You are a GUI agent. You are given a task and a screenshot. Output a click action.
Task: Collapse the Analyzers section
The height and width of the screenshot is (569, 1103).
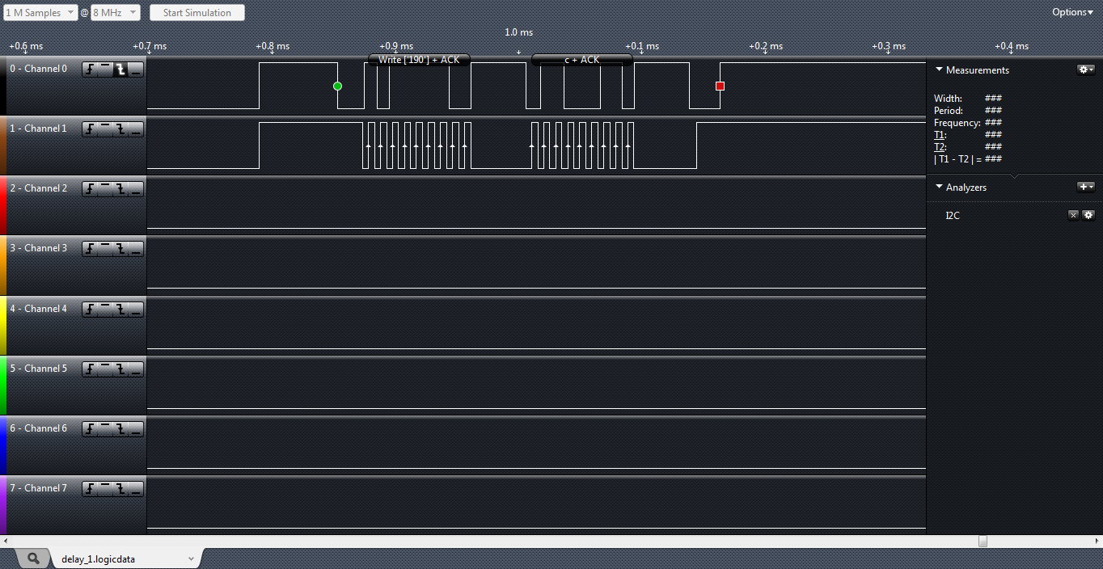point(940,187)
